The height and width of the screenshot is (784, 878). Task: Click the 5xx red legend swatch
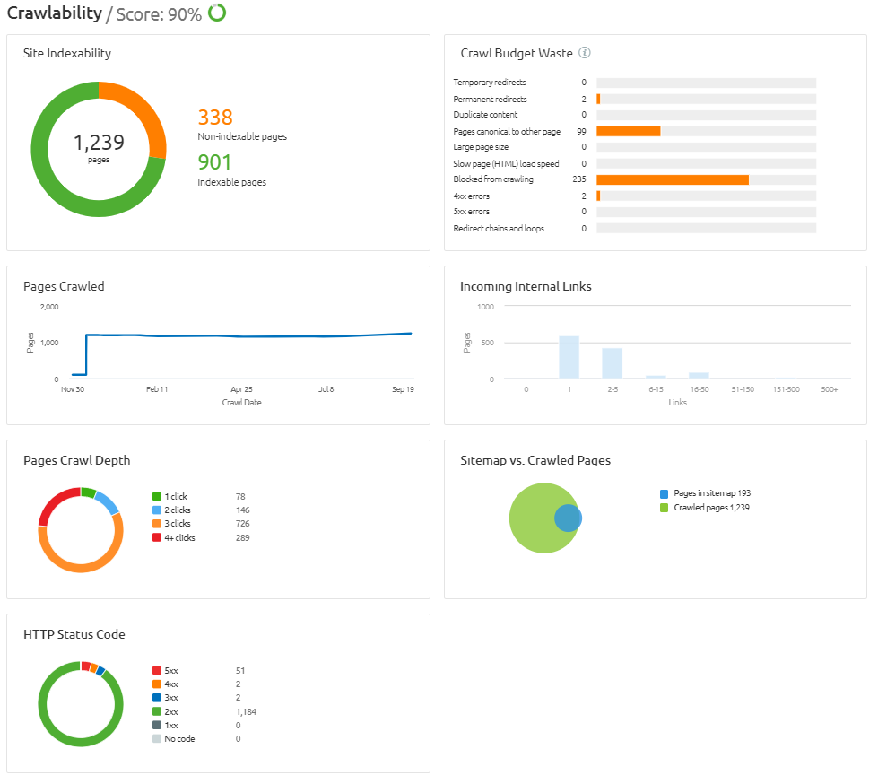coord(157,670)
